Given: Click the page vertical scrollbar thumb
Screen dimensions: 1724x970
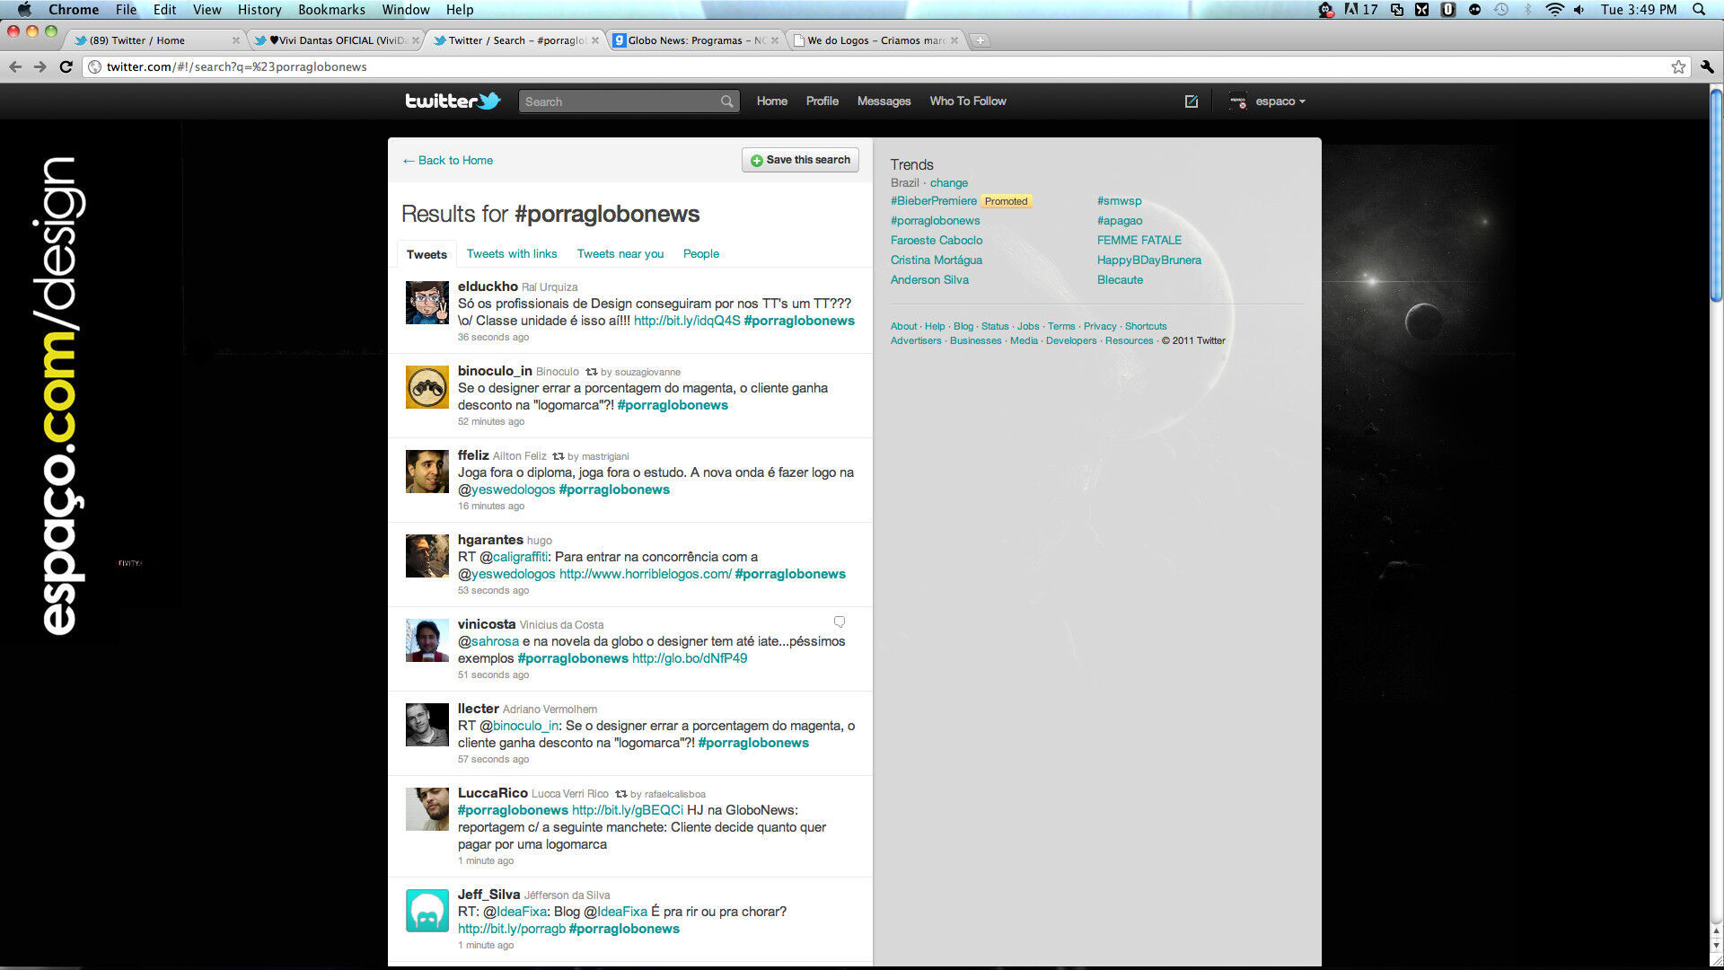Looking at the screenshot, I should coord(1716,193).
